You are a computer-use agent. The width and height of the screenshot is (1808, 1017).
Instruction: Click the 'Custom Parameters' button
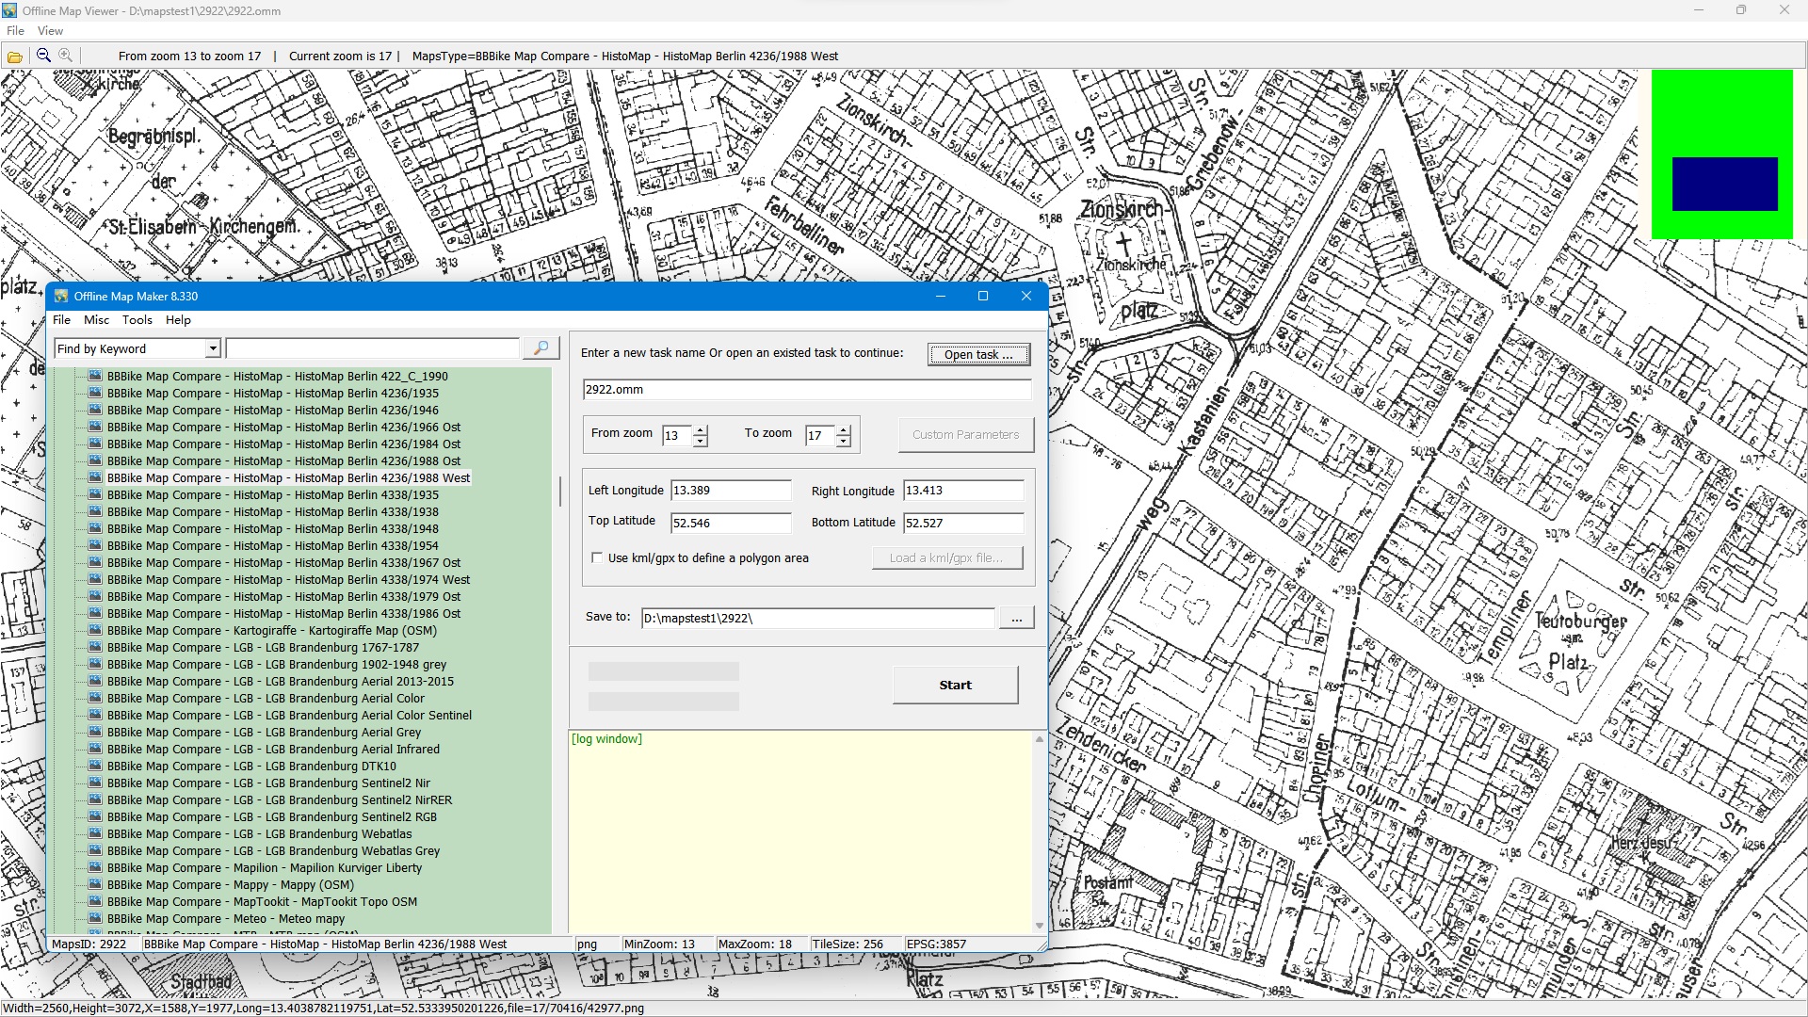965,434
